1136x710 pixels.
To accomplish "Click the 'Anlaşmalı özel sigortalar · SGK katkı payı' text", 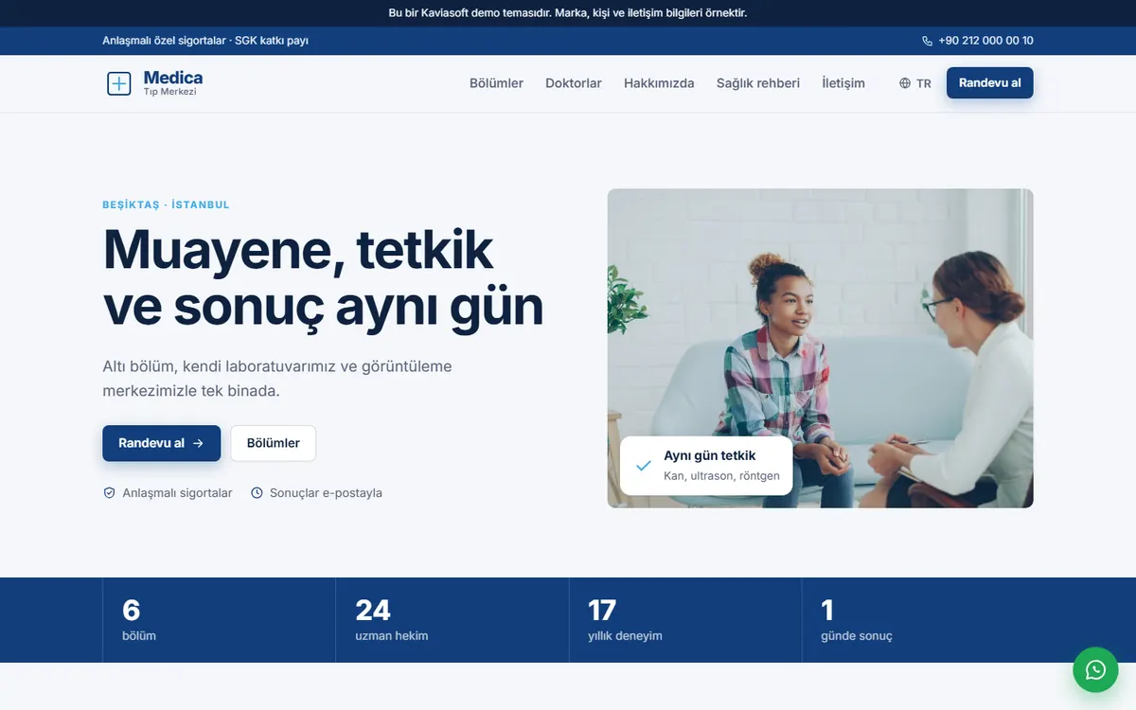I will click(x=205, y=41).
